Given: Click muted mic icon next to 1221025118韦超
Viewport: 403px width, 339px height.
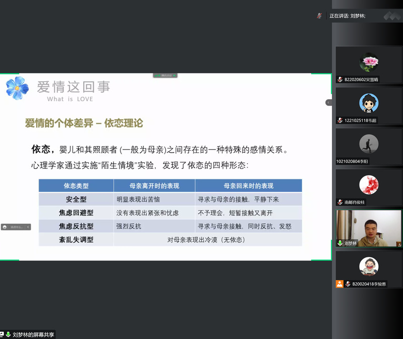Looking at the screenshot, I should (x=340, y=120).
